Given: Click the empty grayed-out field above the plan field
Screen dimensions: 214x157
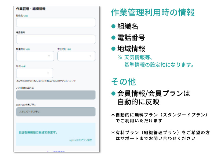Looking at the screenshot, I should 56,95.
